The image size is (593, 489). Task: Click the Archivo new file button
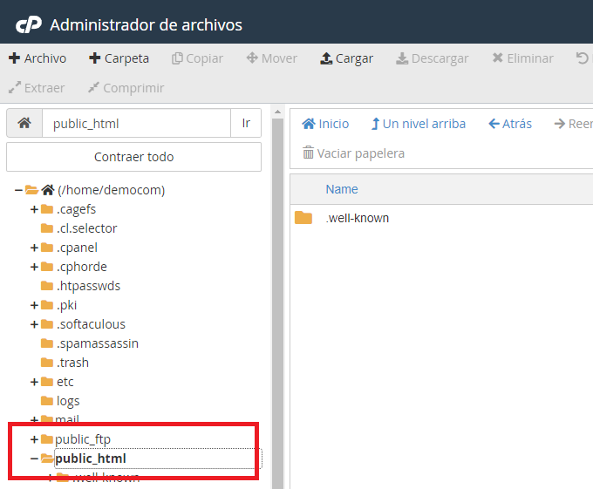(x=37, y=58)
